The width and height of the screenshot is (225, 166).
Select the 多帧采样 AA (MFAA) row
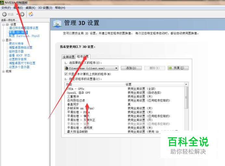pos(125,108)
